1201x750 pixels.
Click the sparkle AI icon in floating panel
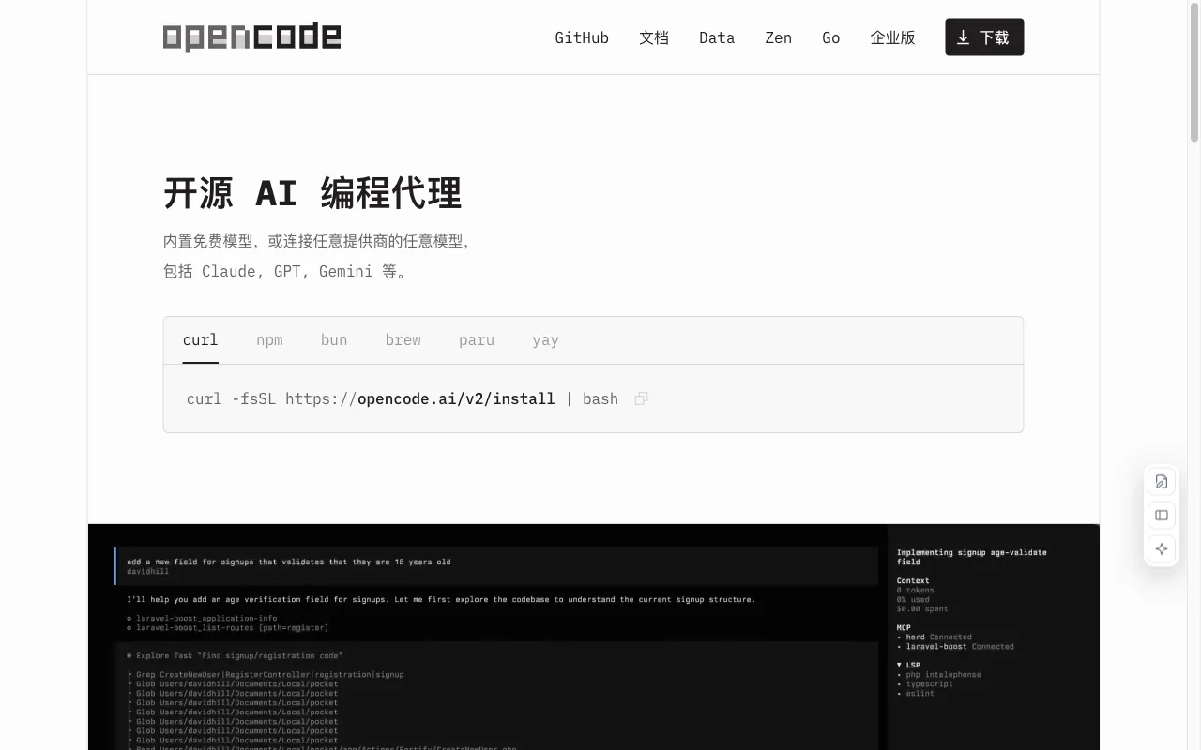coord(1162,549)
